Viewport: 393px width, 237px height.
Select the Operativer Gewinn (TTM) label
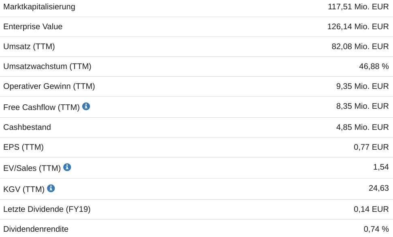click(x=49, y=86)
